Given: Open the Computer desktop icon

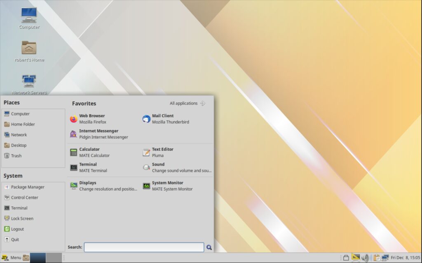Looking at the screenshot, I should [x=29, y=18].
